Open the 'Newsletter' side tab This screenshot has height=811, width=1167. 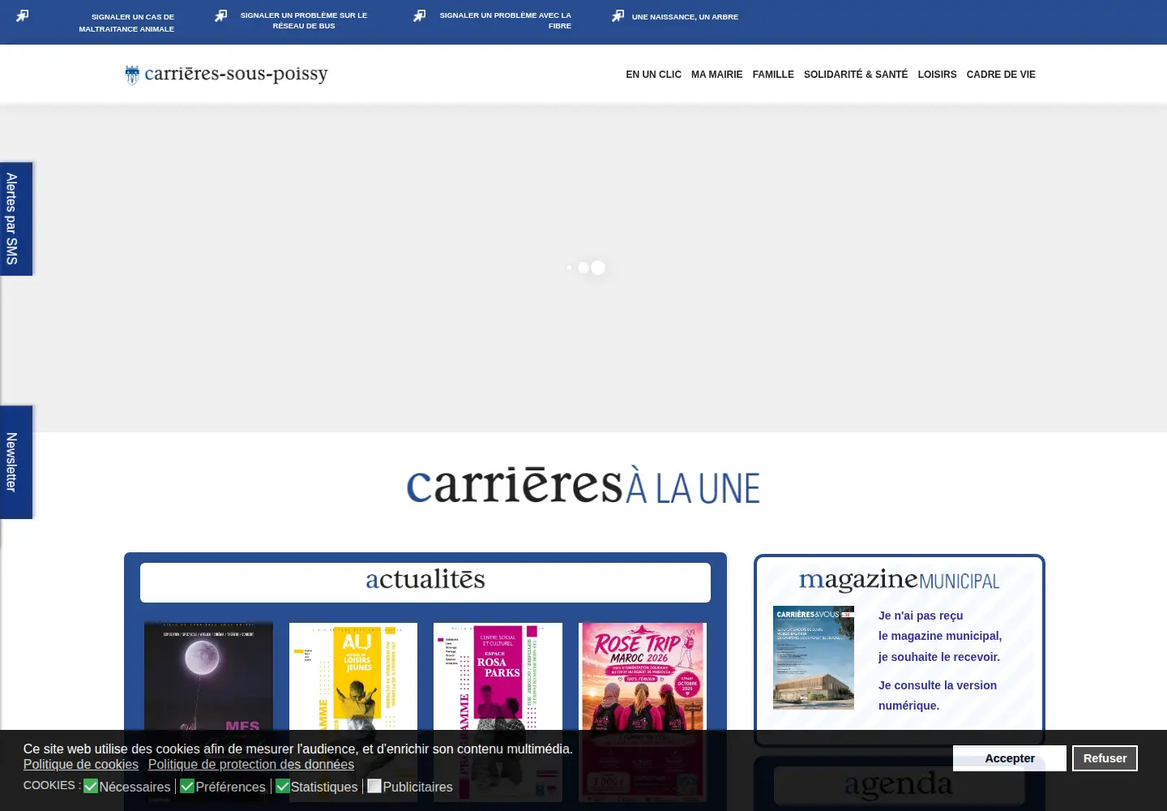(x=16, y=462)
